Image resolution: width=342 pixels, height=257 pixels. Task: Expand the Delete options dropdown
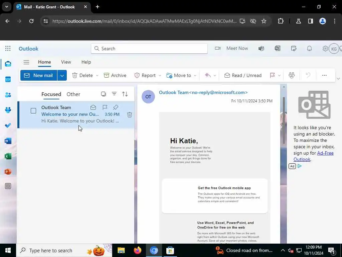pyautogui.click(x=97, y=75)
